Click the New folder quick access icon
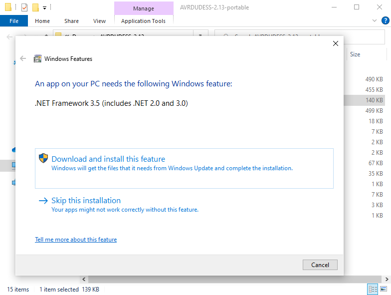Viewport: 391px width, 295px height. (x=36, y=7)
